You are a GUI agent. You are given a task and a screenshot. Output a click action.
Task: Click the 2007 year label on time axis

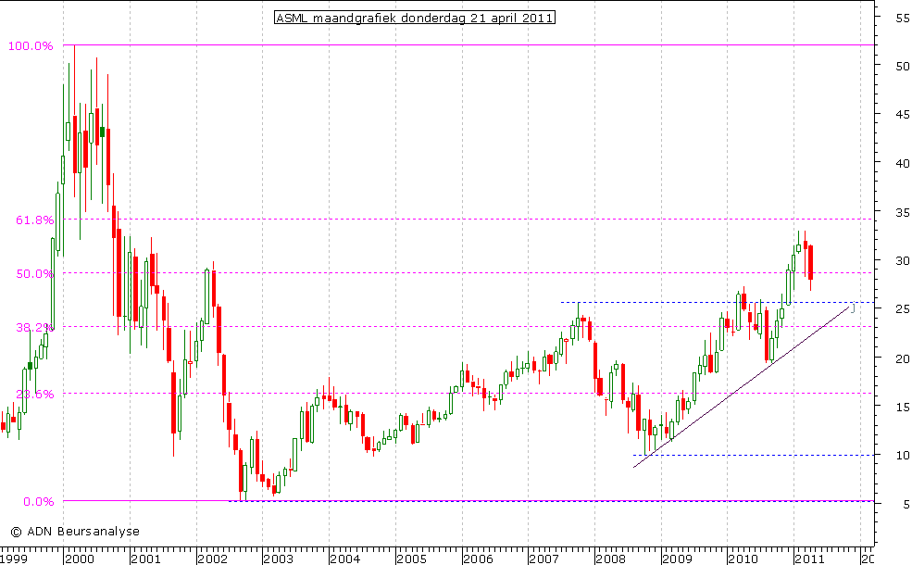544,559
